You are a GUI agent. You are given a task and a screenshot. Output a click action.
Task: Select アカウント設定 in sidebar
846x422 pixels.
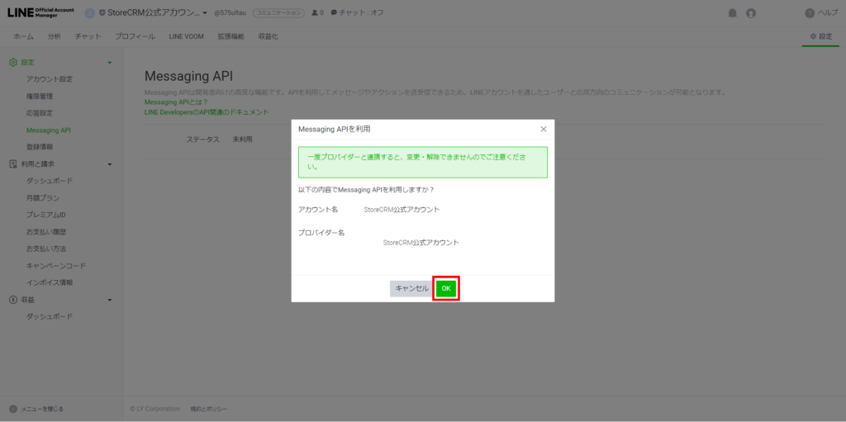(x=49, y=79)
